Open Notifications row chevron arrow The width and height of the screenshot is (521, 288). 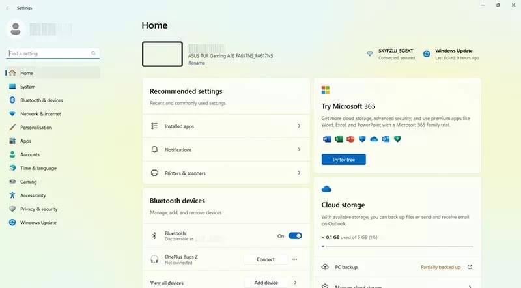tap(299, 150)
